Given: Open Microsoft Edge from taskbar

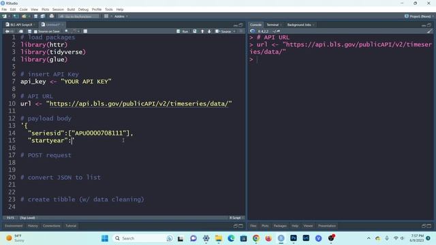Looking at the screenshot, I should [231, 238].
